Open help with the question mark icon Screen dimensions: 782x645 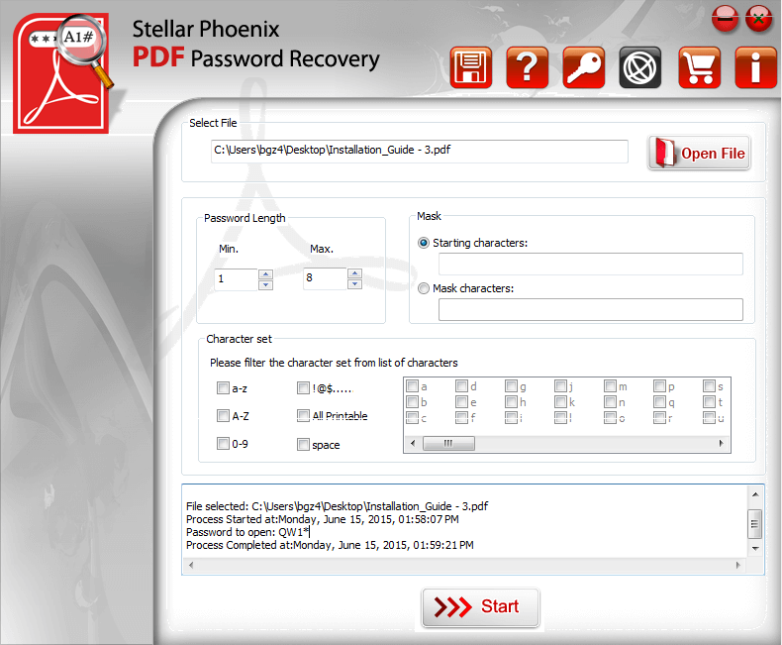(x=528, y=68)
